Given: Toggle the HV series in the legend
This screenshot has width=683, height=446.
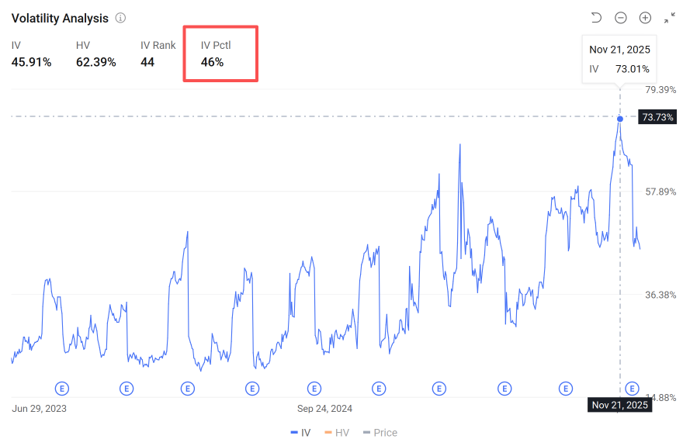Looking at the screenshot, I should [337, 433].
